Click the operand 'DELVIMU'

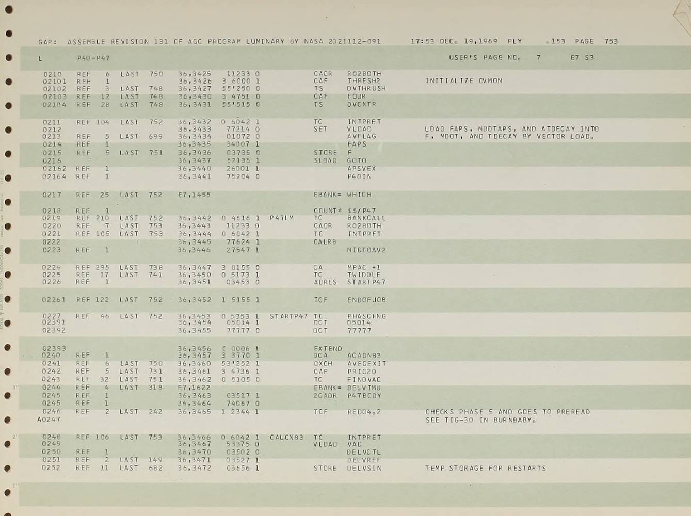(364, 388)
